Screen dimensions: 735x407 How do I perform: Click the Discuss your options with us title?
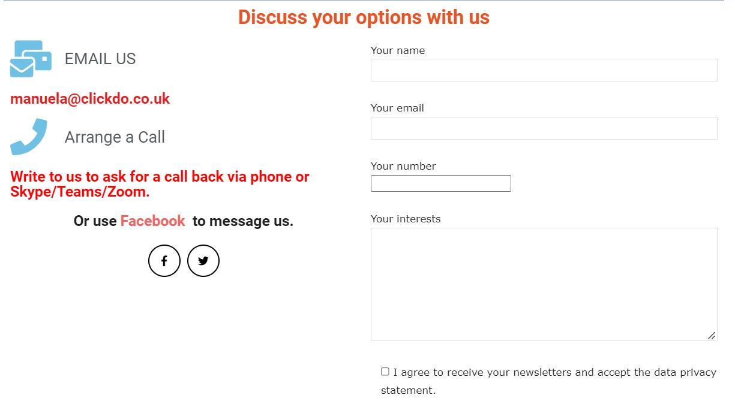[x=364, y=17]
